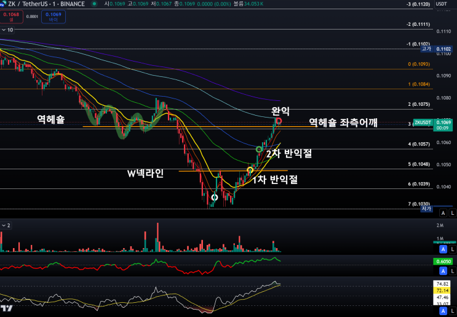This screenshot has height=317, width=457.
Task: Click the 47.46 value label
Action: (442, 297)
